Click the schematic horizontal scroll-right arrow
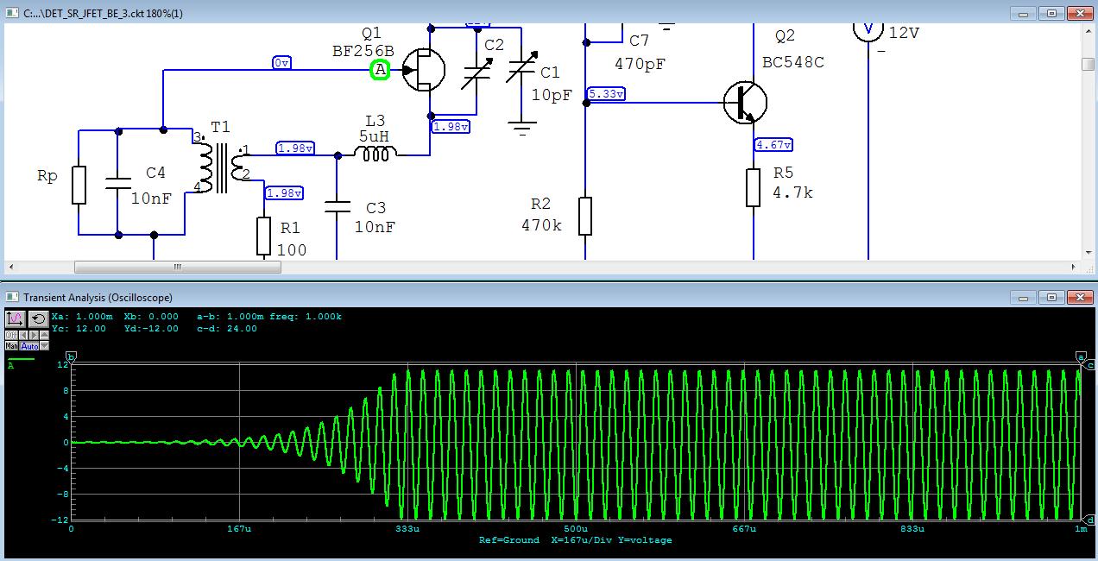Image resolution: width=1098 pixels, height=561 pixels. [1076, 267]
